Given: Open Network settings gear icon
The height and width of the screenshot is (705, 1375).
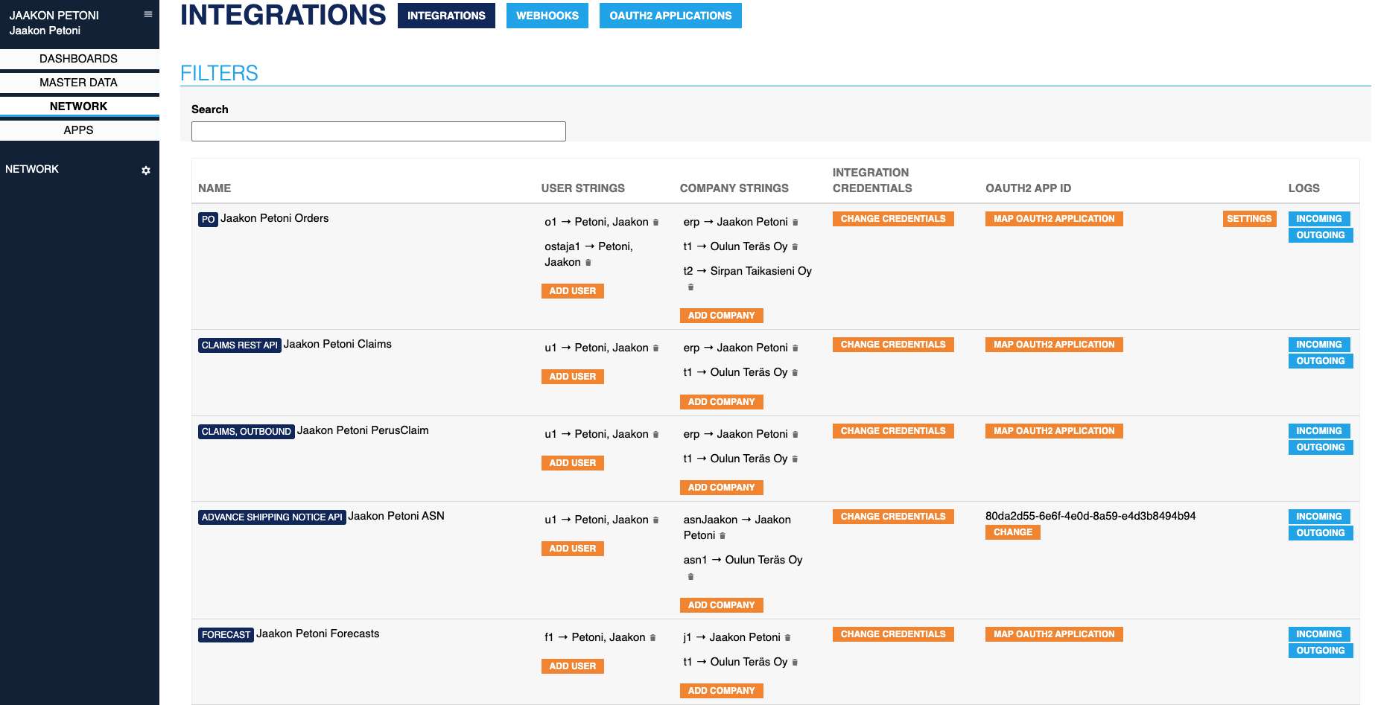Looking at the screenshot, I should [146, 170].
